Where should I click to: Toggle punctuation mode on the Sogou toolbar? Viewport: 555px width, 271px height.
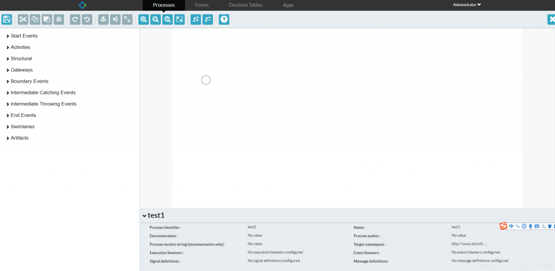[x=518, y=226]
